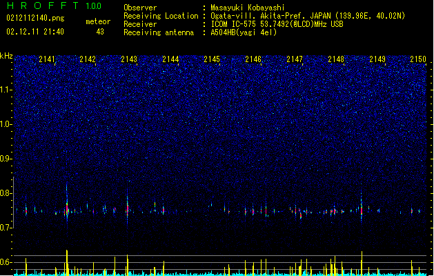Click the Receiving antenna label
Image resolution: width=434 pixels, height=276 pixels.
pyautogui.click(x=159, y=32)
